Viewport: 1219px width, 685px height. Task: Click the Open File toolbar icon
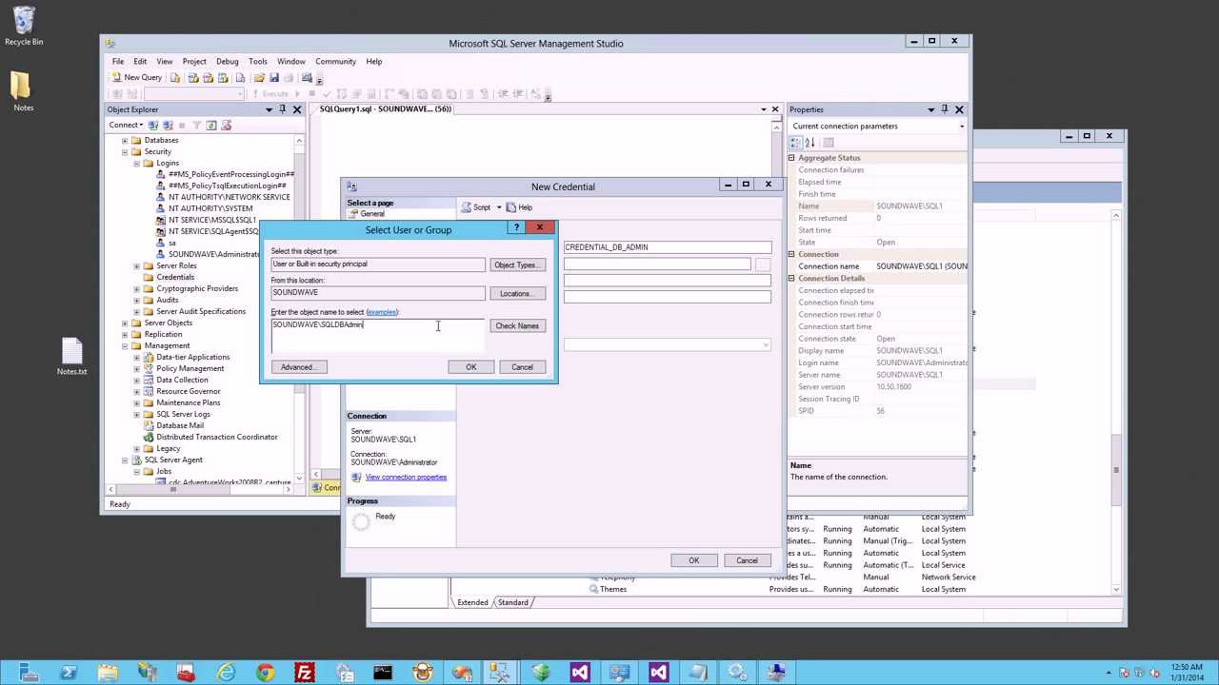(x=259, y=77)
